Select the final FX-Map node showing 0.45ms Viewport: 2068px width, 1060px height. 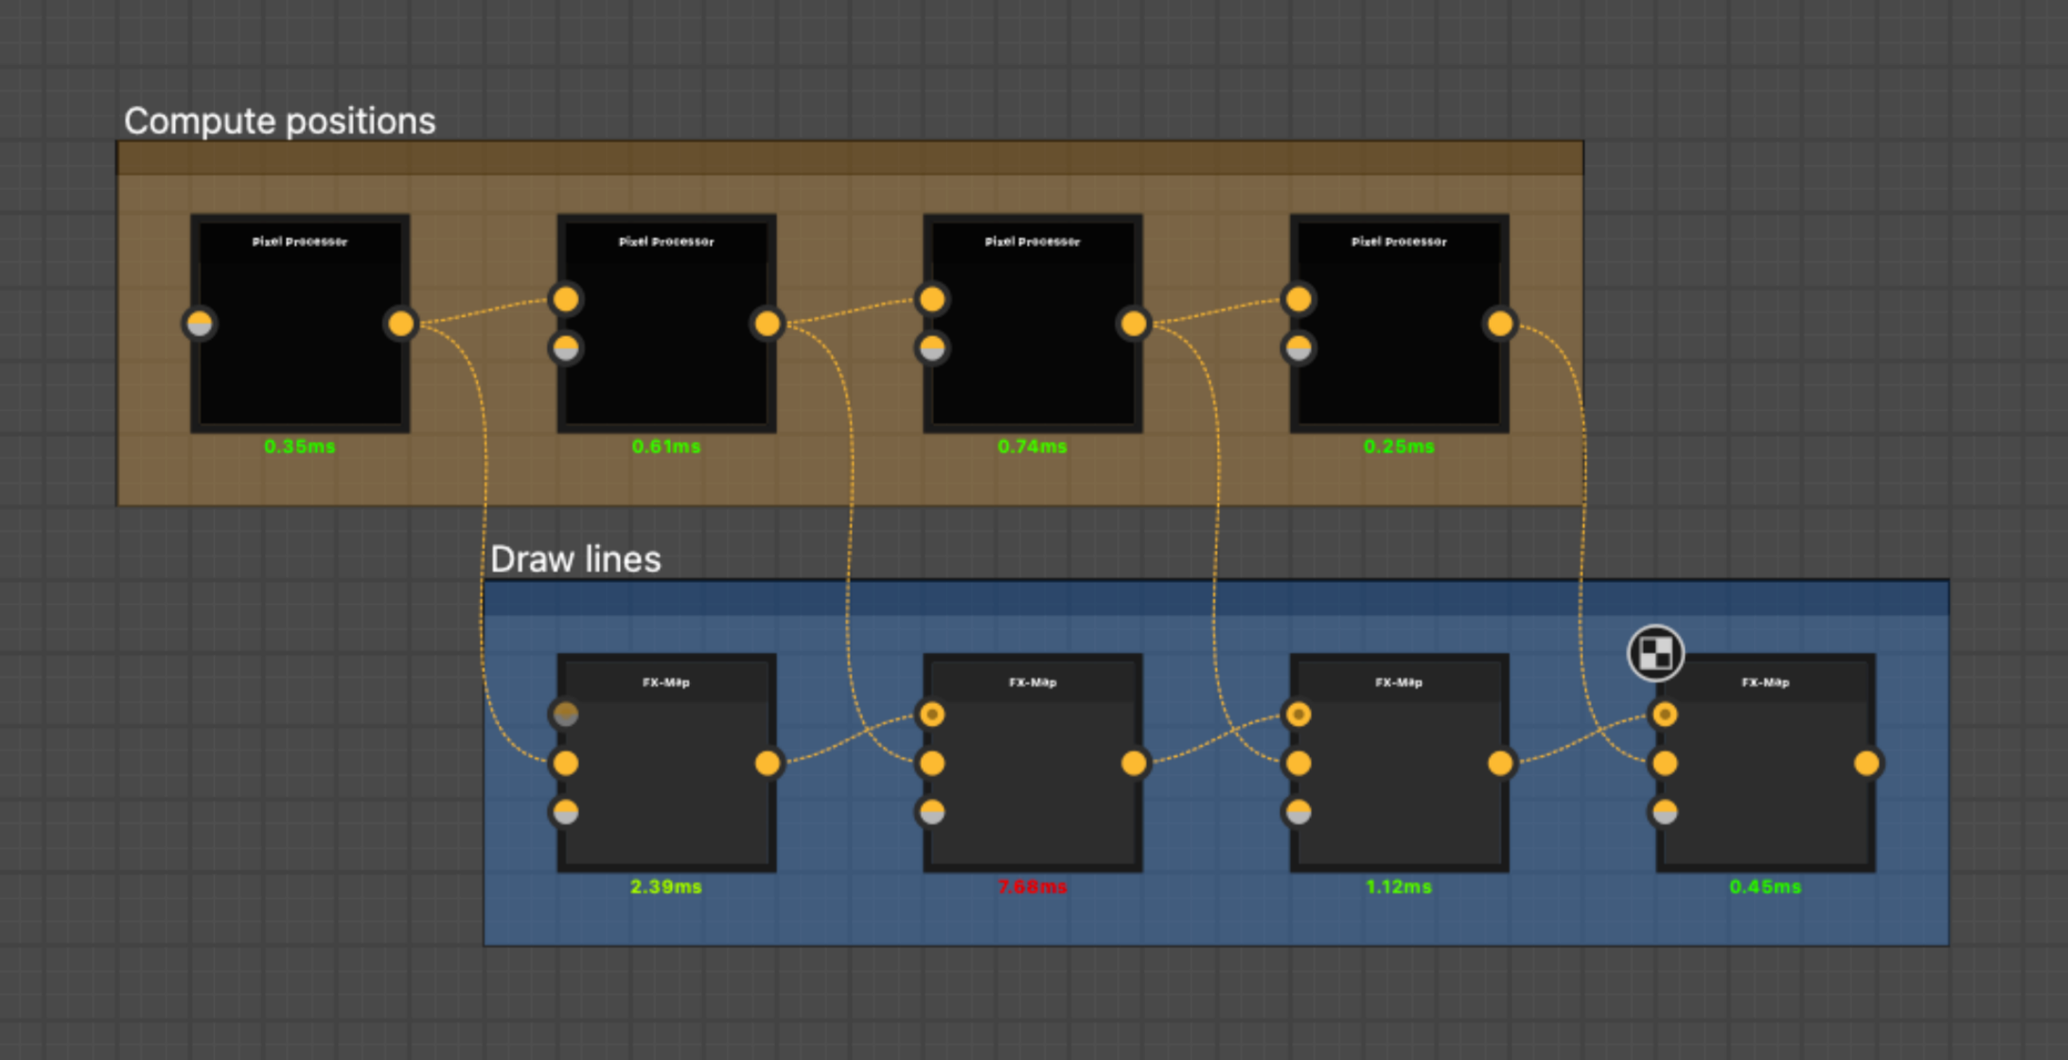click(x=1763, y=767)
